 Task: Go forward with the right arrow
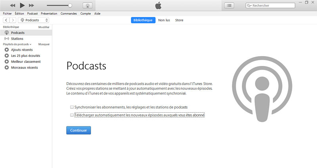pyautogui.click(x=13, y=20)
